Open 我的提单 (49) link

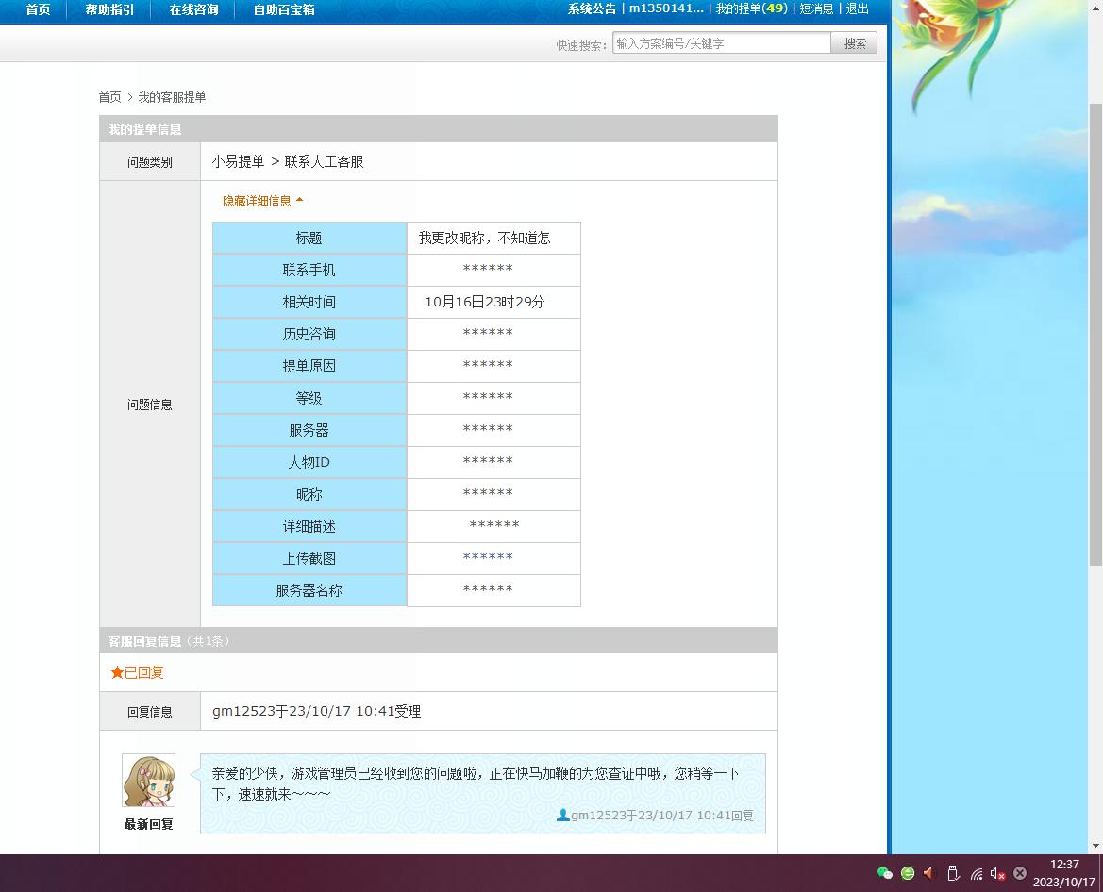(751, 8)
